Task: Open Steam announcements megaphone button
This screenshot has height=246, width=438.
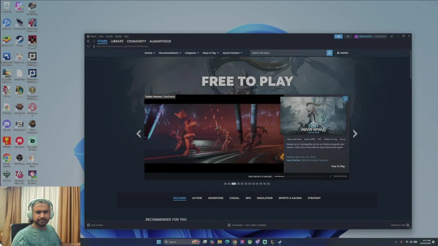Action: (338, 36)
